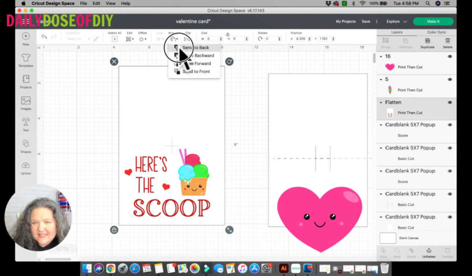This screenshot has height=276, width=472.
Task: Click the green Make It button
Action: tap(433, 22)
